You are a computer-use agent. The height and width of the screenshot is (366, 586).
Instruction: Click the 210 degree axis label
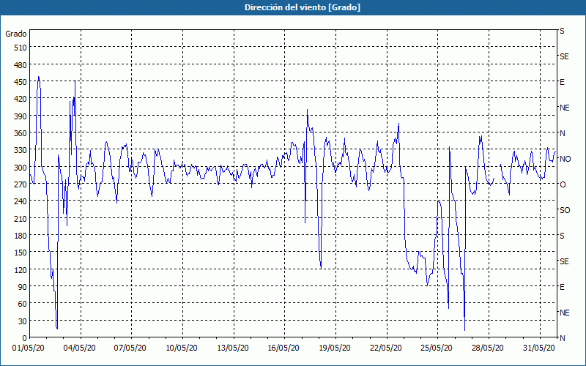pos(21,218)
